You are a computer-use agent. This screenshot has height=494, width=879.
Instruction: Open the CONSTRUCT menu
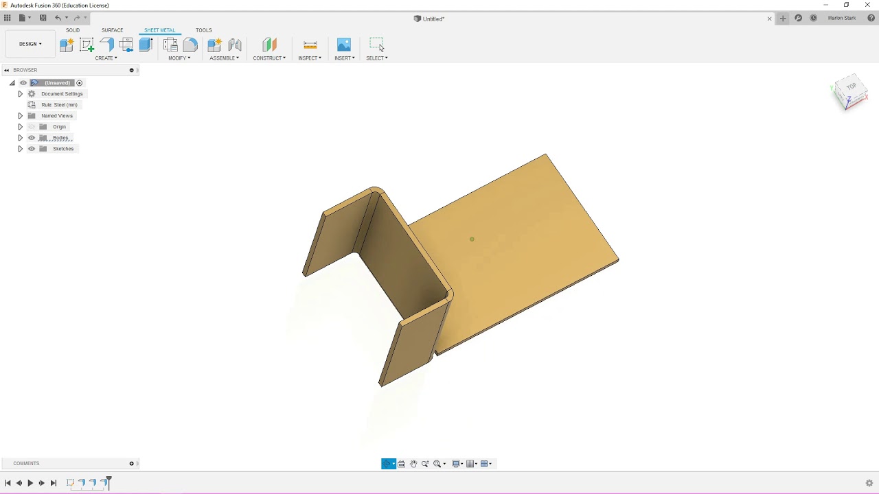[269, 58]
